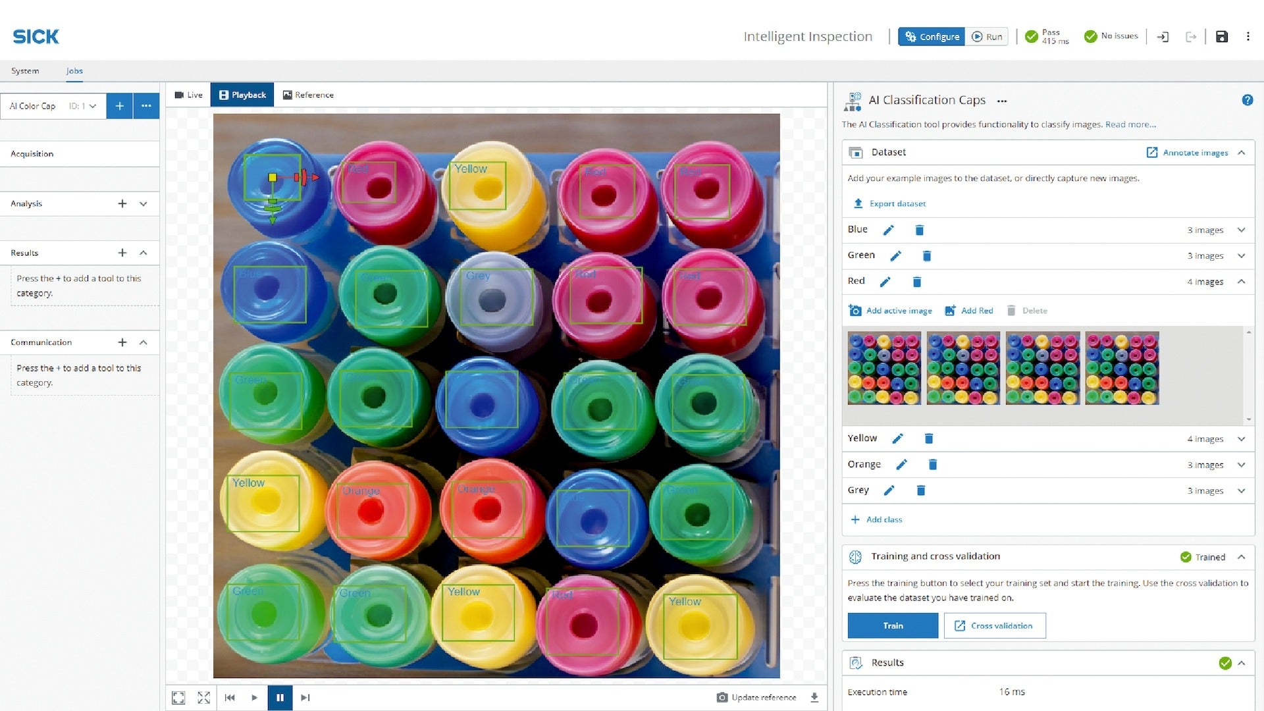Click the help question mark icon
This screenshot has width=1264, height=711.
click(x=1247, y=100)
